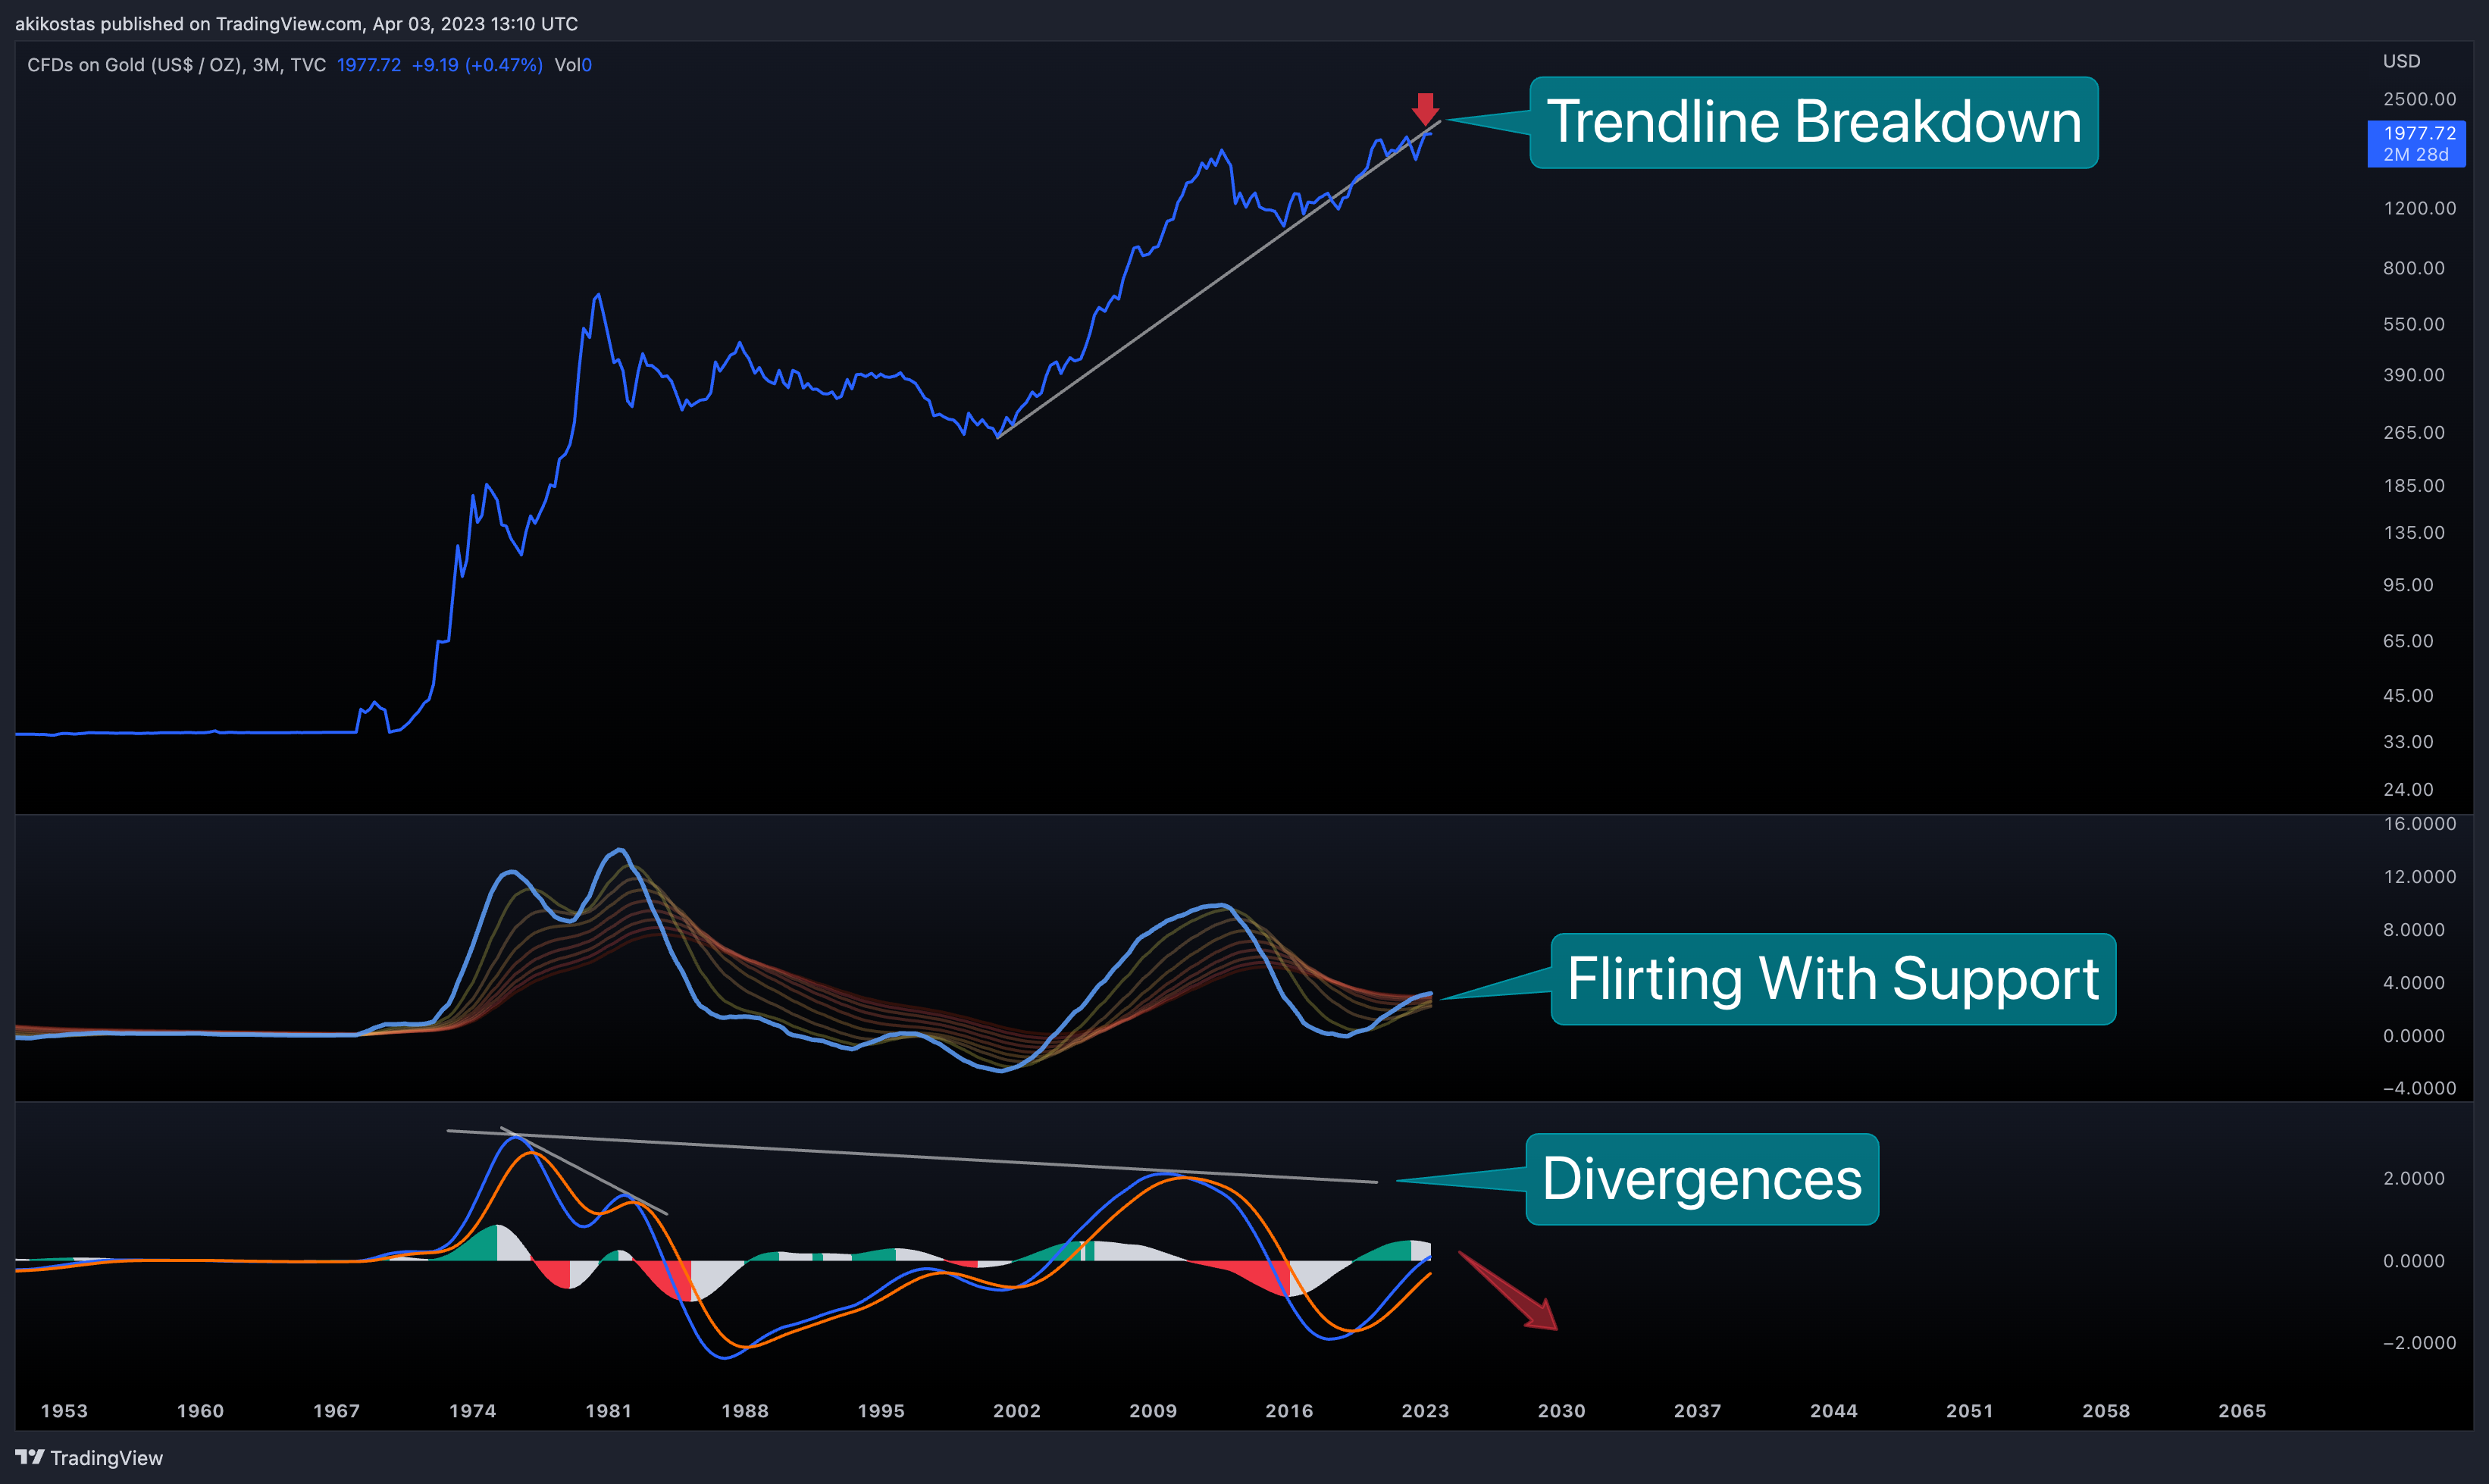Image resolution: width=2489 pixels, height=1484 pixels.
Task: Click the symbol title 'CFDs on Gold (US$ / OZ), 3M, TVC'
Action: [176, 65]
